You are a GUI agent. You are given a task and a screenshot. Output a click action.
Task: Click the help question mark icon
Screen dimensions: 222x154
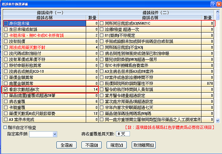click(213, 3)
